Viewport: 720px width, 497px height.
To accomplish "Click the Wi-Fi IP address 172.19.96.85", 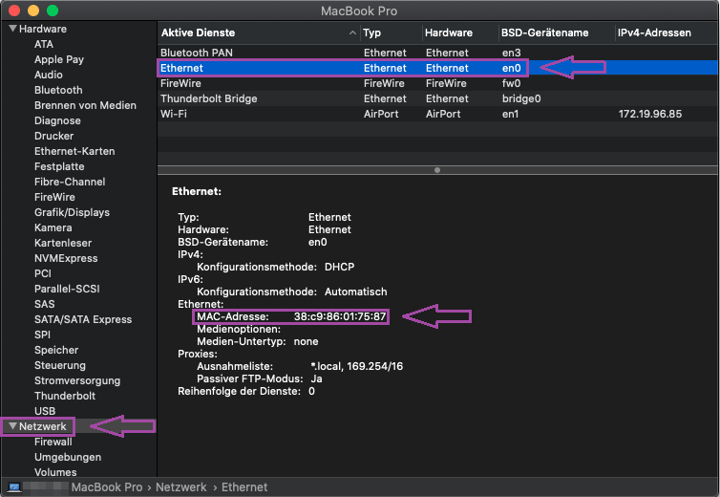I will click(649, 114).
